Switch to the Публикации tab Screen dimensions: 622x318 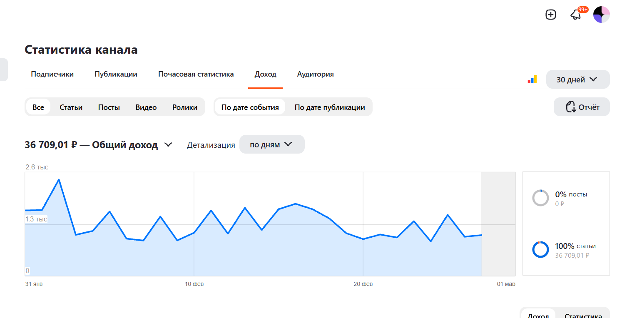116,74
